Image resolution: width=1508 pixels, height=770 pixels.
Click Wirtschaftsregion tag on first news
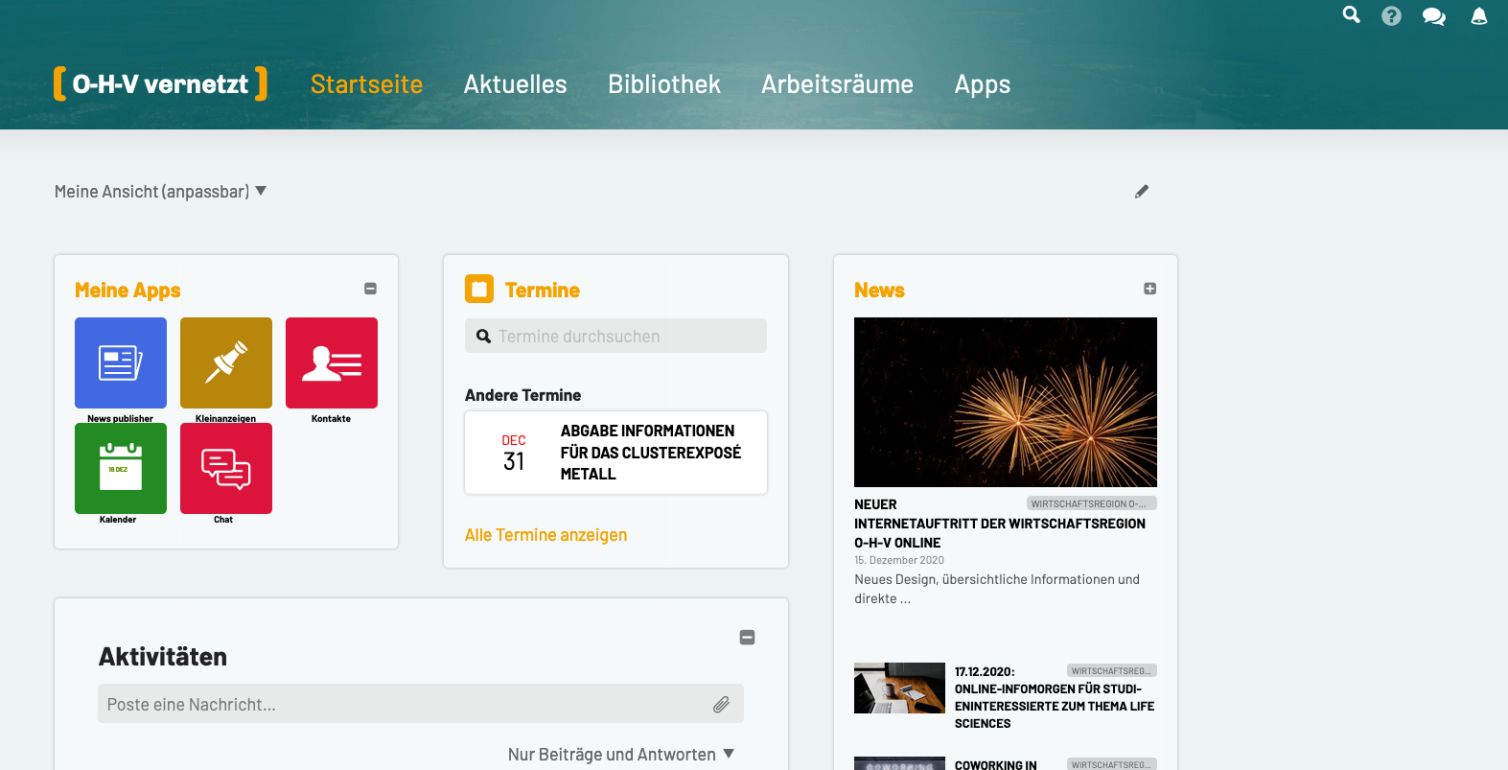[x=1092, y=503]
